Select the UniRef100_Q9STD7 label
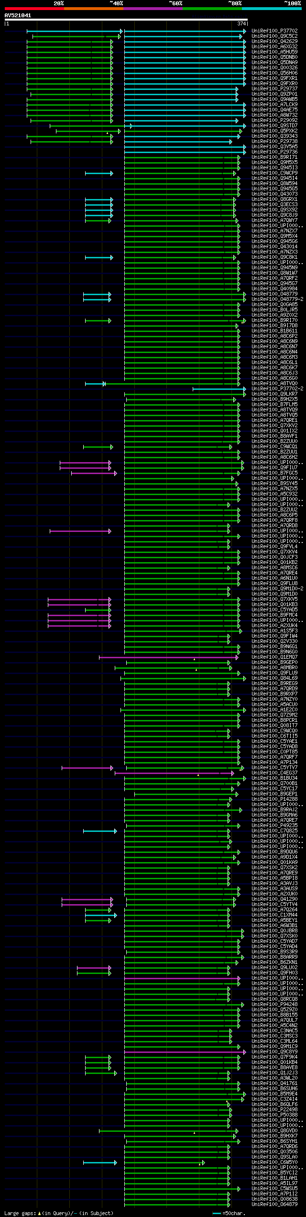The image size is (306, 1217). tap(274, 125)
